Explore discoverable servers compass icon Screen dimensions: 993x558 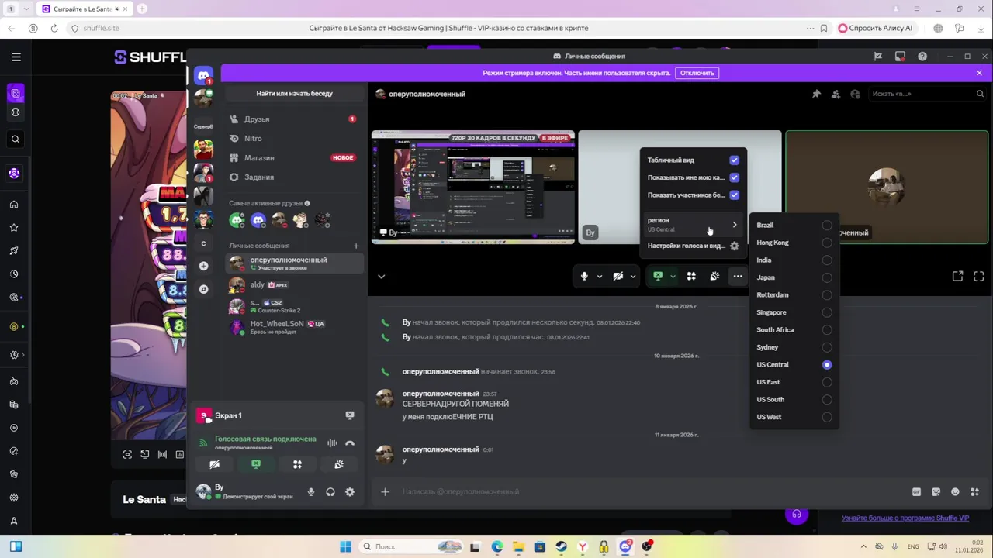pyautogui.click(x=203, y=289)
